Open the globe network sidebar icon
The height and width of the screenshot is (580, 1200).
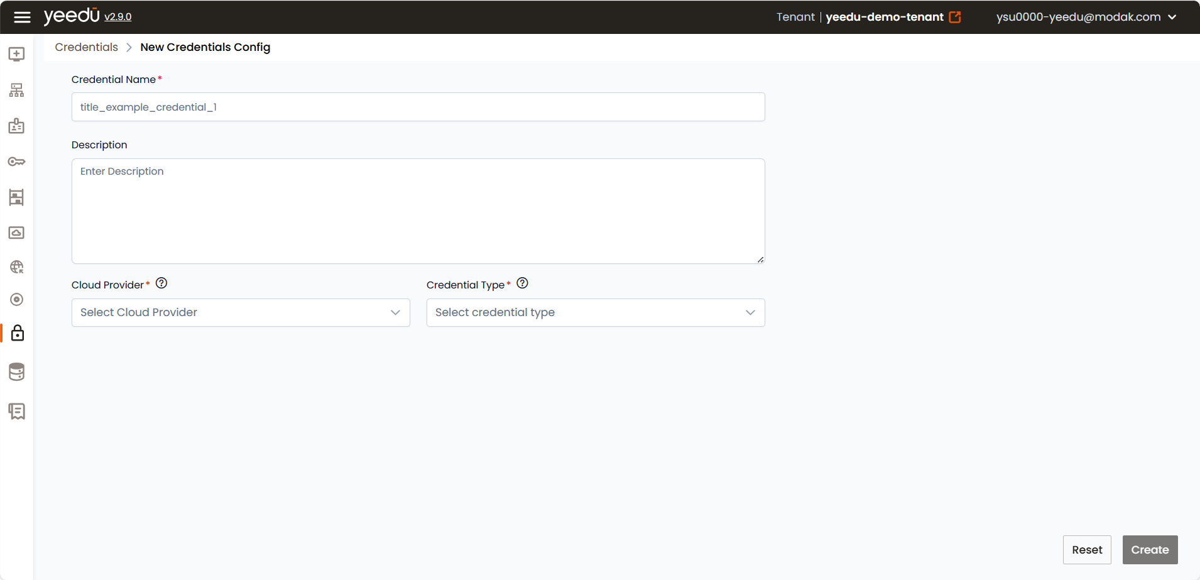click(x=17, y=267)
